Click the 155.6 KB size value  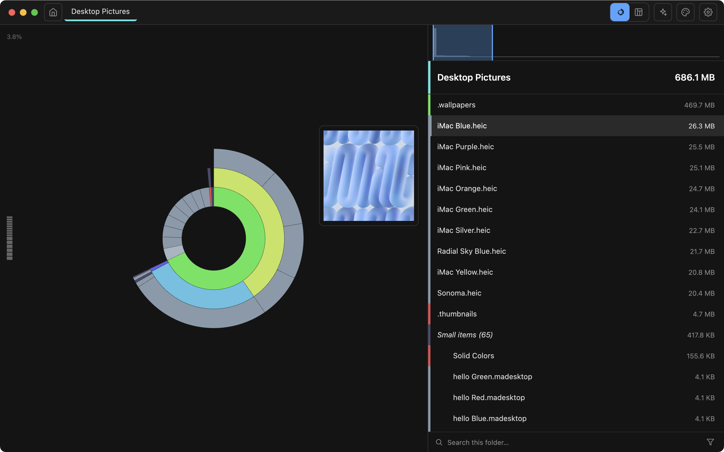pos(700,356)
